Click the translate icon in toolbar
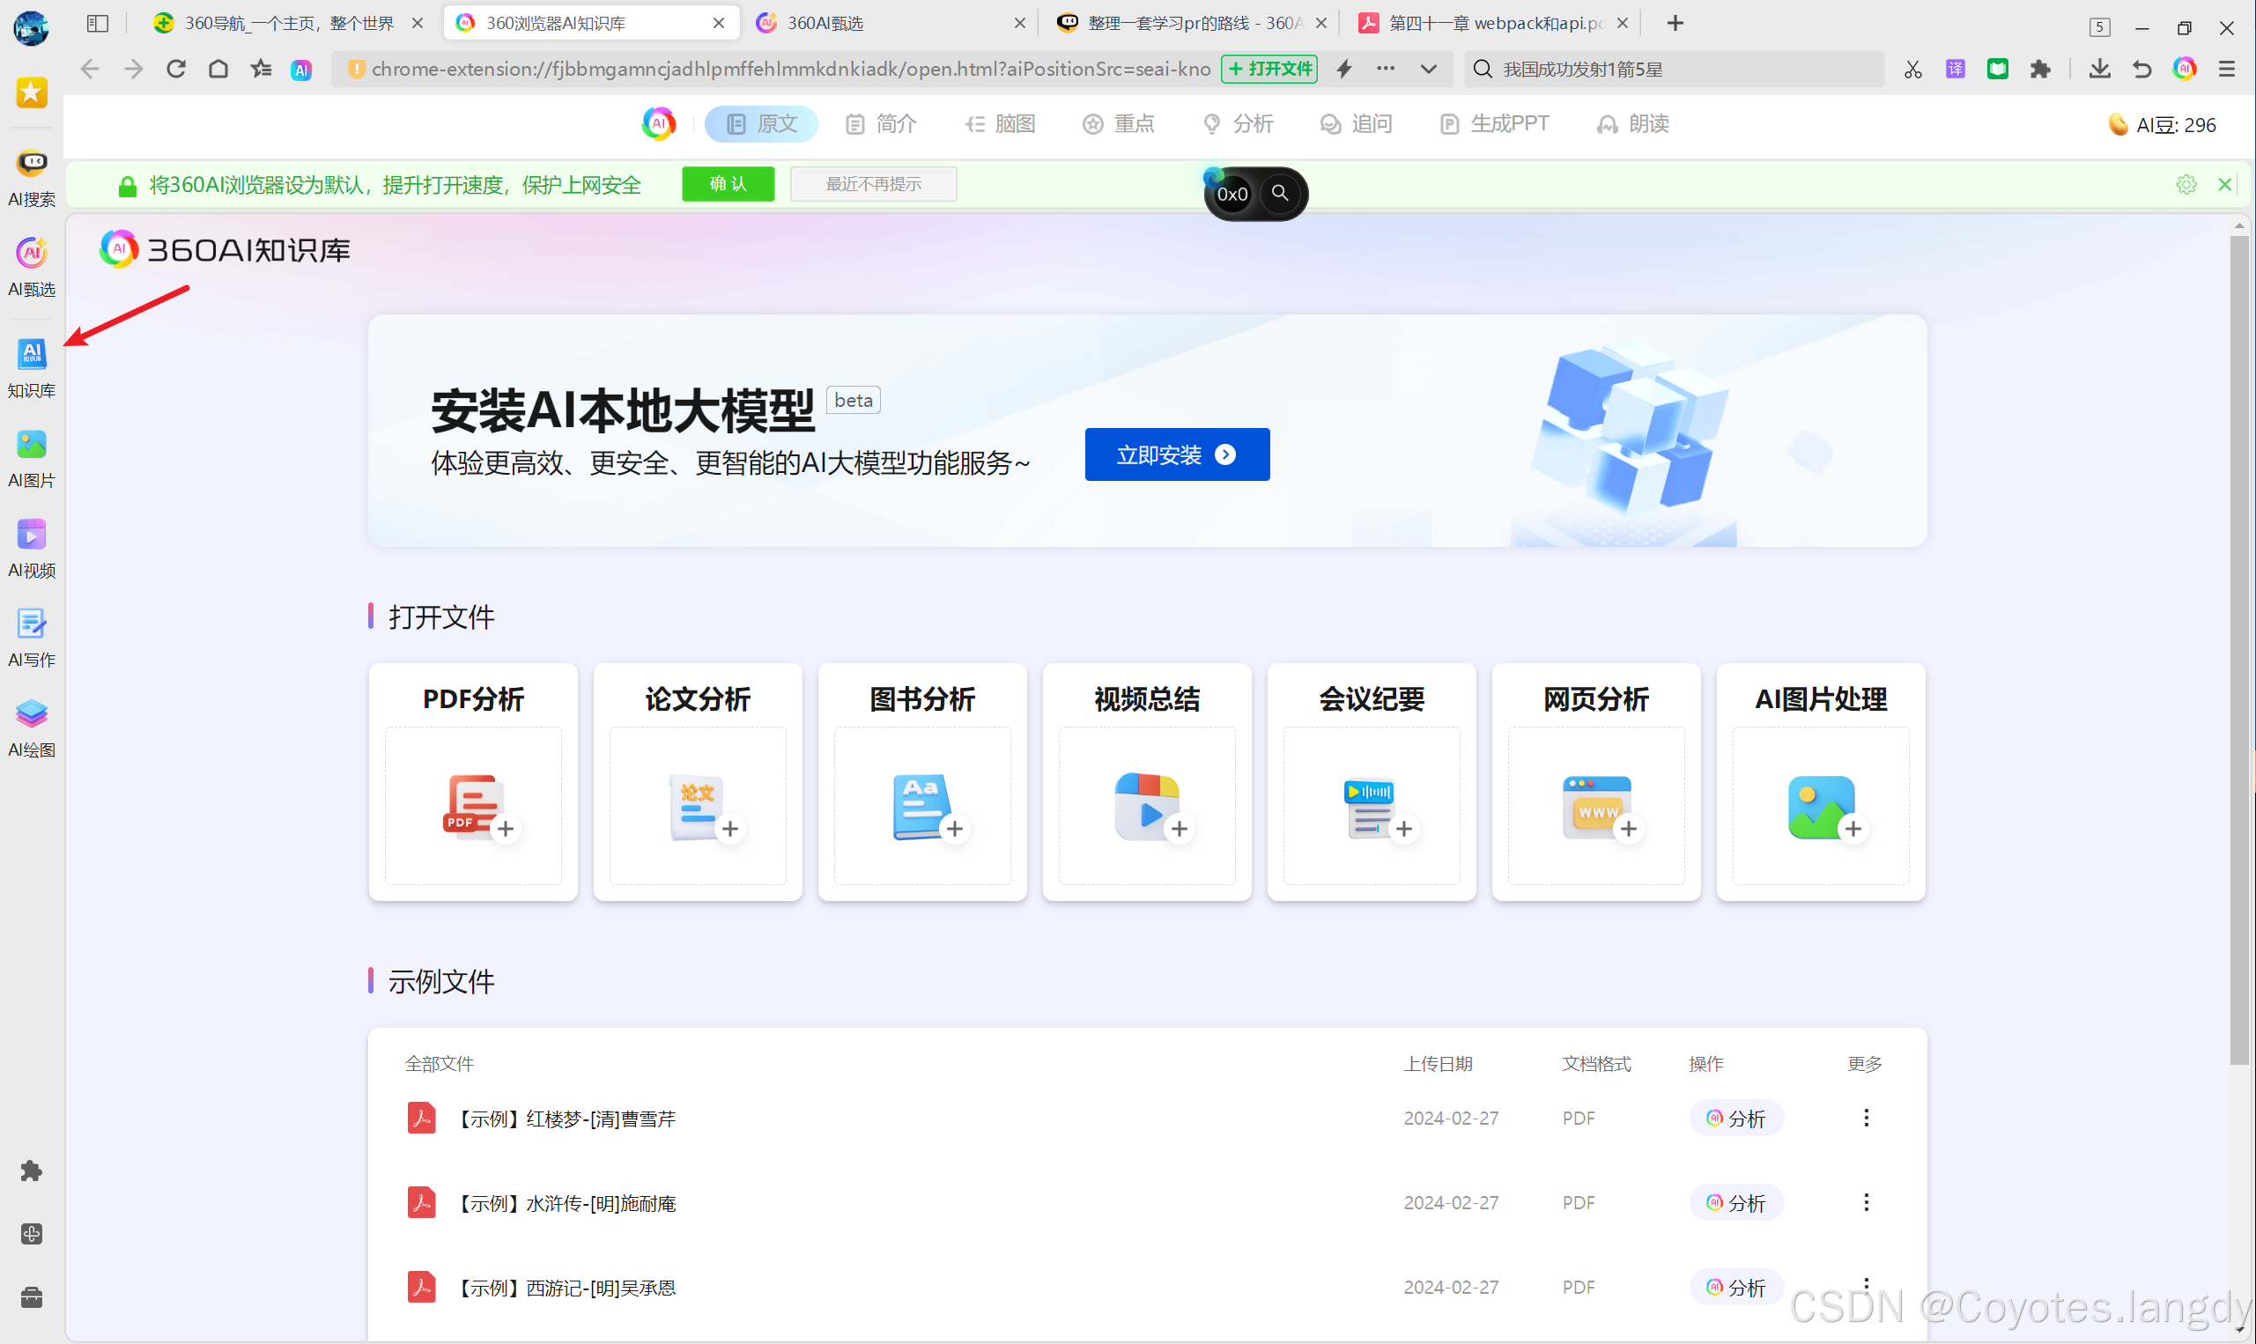Image resolution: width=2256 pixels, height=1344 pixels. coord(1955,69)
